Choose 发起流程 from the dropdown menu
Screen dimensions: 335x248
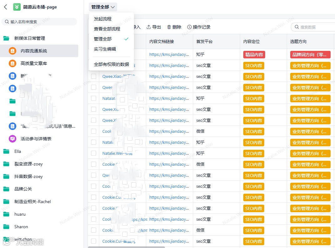(x=111, y=19)
